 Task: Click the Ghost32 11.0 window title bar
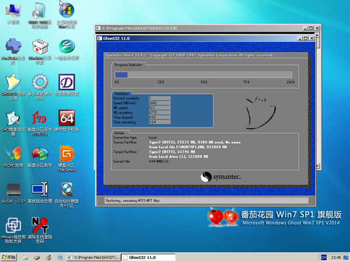[197, 38]
